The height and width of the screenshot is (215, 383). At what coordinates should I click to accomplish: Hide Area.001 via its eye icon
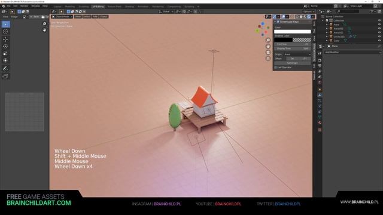coord(379,29)
